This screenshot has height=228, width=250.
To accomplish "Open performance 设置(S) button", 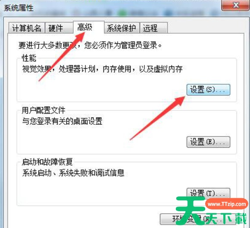I will 208,90.
